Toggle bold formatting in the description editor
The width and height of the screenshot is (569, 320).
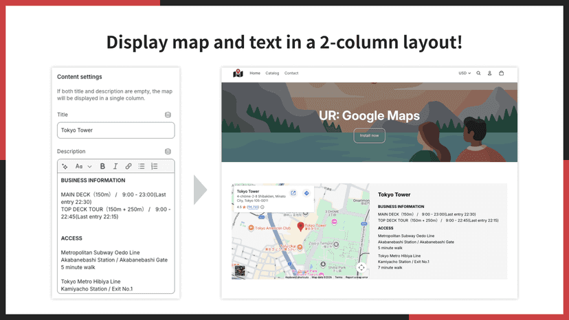102,166
